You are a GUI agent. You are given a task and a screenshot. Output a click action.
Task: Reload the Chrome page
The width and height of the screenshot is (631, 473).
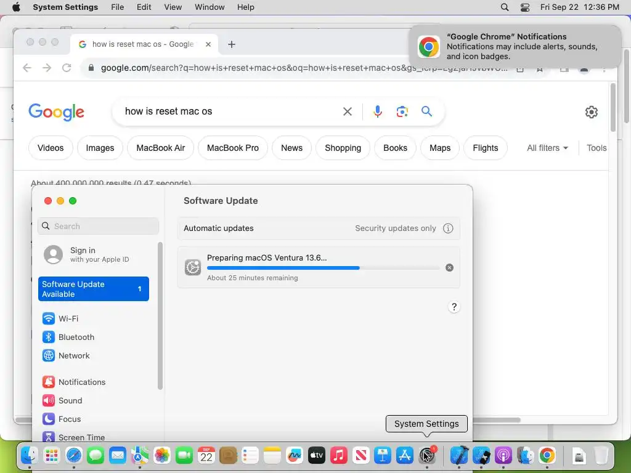[x=67, y=68]
